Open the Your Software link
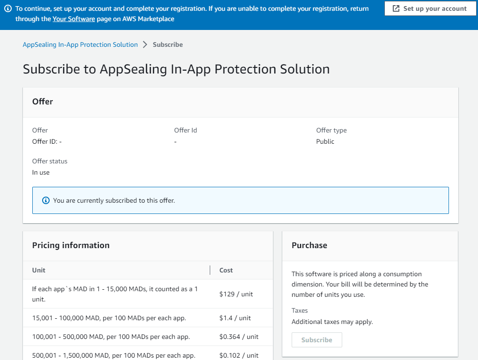 (74, 19)
